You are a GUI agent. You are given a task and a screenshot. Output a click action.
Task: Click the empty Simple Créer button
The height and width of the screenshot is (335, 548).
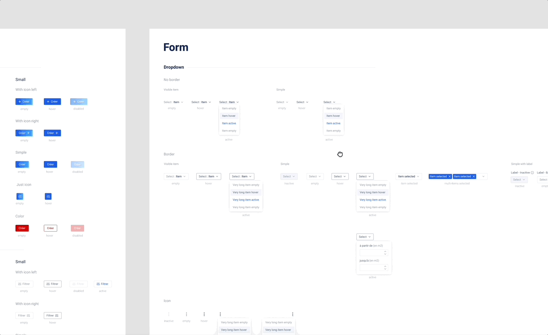tap(22, 164)
